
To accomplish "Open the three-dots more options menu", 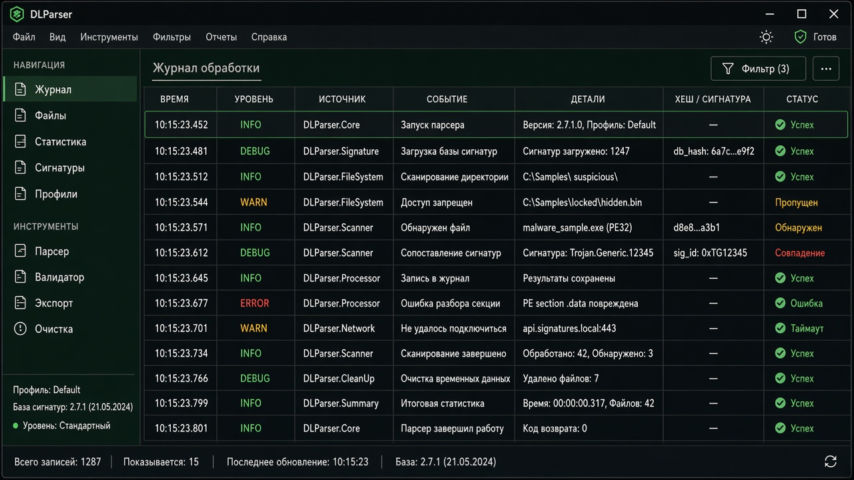I will [x=826, y=69].
